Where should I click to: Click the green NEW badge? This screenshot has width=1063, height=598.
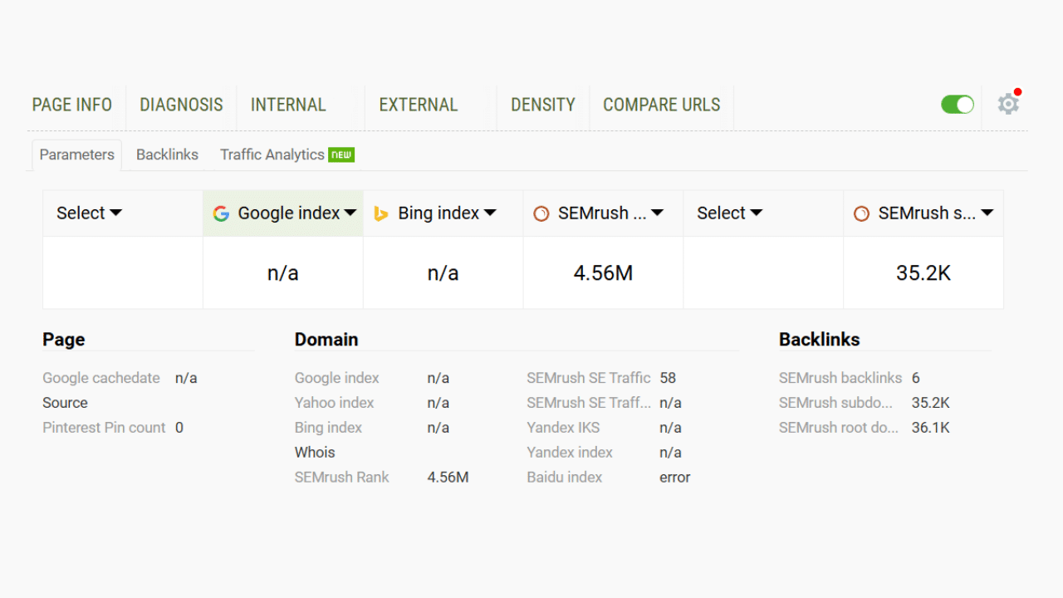pyautogui.click(x=341, y=154)
